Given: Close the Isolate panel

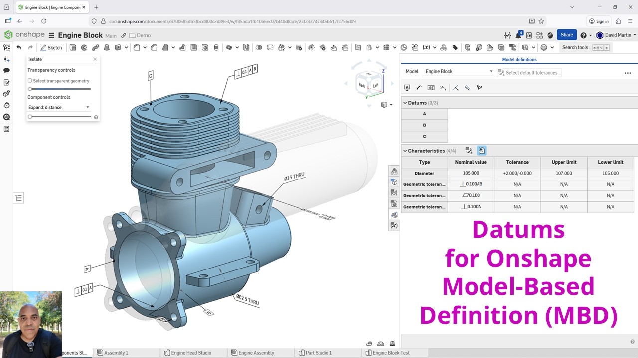Looking at the screenshot, I should tap(95, 59).
